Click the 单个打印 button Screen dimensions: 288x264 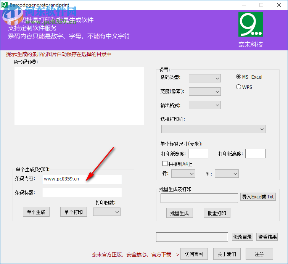(x=74, y=212)
